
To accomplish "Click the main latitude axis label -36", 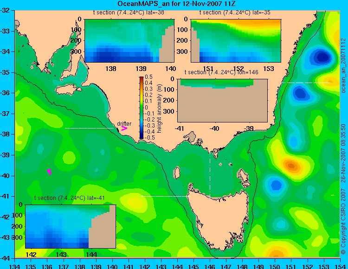I will click(x=6, y=93).
